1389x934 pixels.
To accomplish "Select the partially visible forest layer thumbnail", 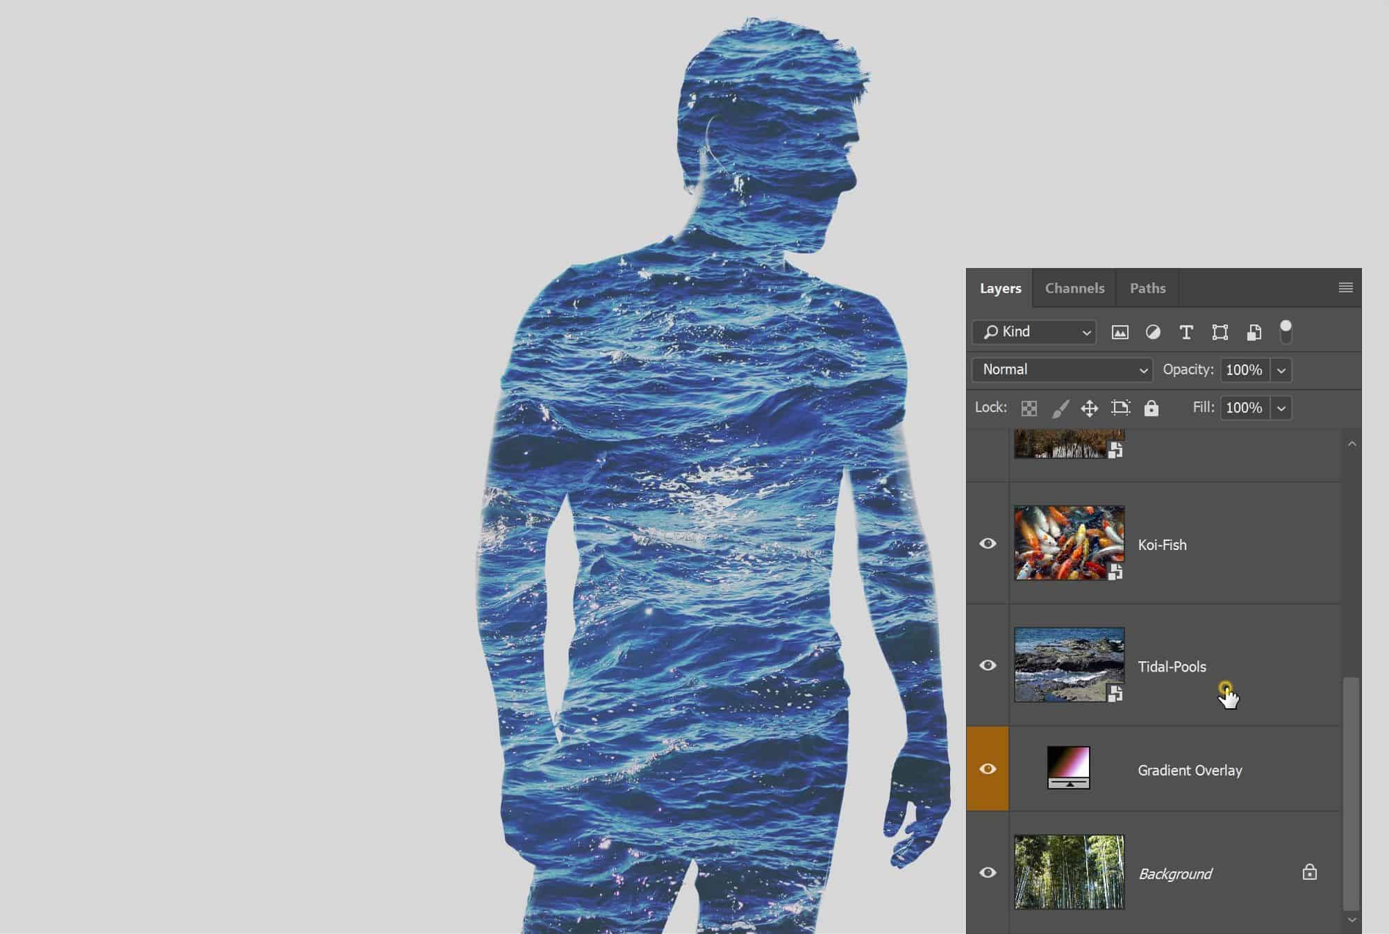I will pos(1069,444).
